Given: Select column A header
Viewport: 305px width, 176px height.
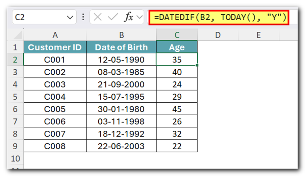Looking at the screenshot, I should tap(55, 35).
